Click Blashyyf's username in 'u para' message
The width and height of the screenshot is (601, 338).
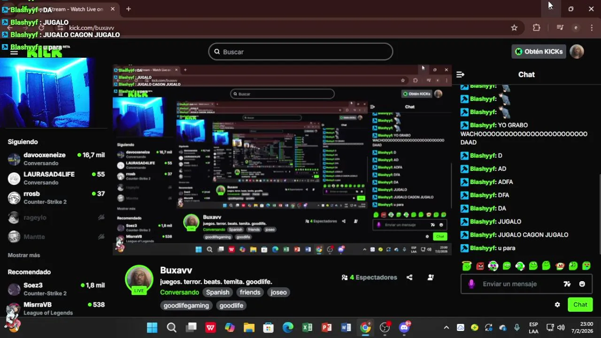click(x=483, y=248)
